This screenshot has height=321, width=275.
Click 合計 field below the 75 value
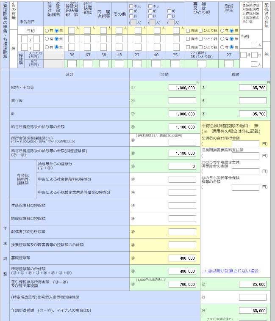click(x=175, y=64)
